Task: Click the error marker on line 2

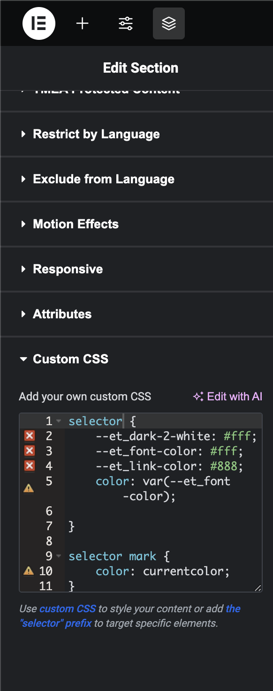Action: coord(30,436)
